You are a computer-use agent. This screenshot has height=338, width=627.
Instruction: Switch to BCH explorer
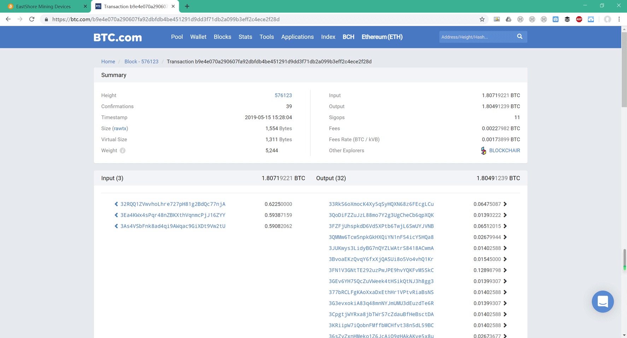coord(348,37)
